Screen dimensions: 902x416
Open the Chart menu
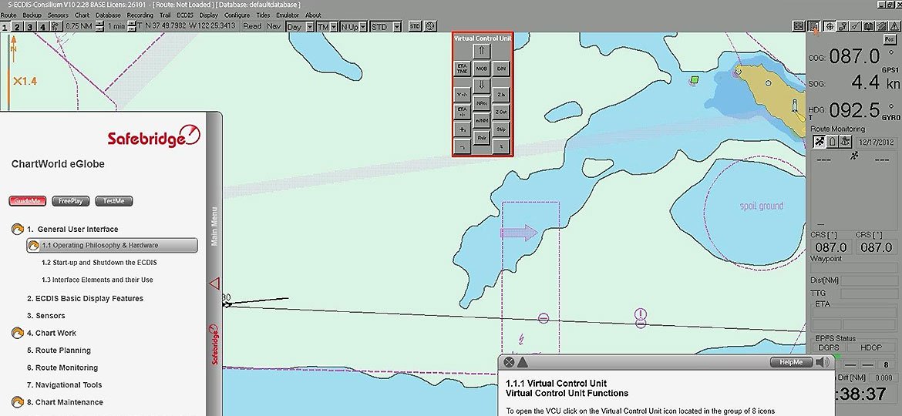pos(82,15)
